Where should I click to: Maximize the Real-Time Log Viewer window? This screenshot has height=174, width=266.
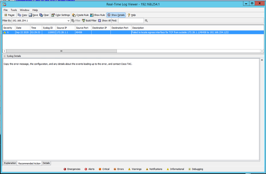[x=252, y=3]
